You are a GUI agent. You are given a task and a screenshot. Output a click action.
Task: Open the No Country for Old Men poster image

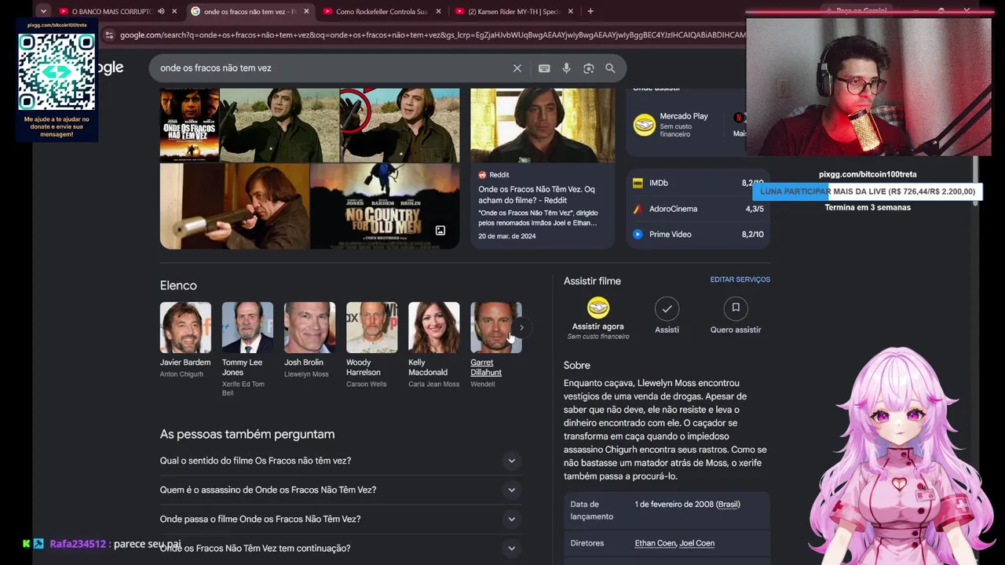point(385,206)
